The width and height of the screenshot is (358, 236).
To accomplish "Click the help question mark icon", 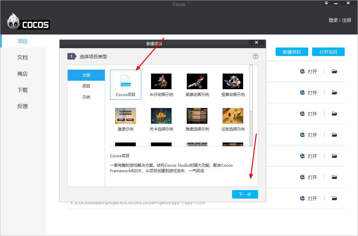I will point(255,56).
